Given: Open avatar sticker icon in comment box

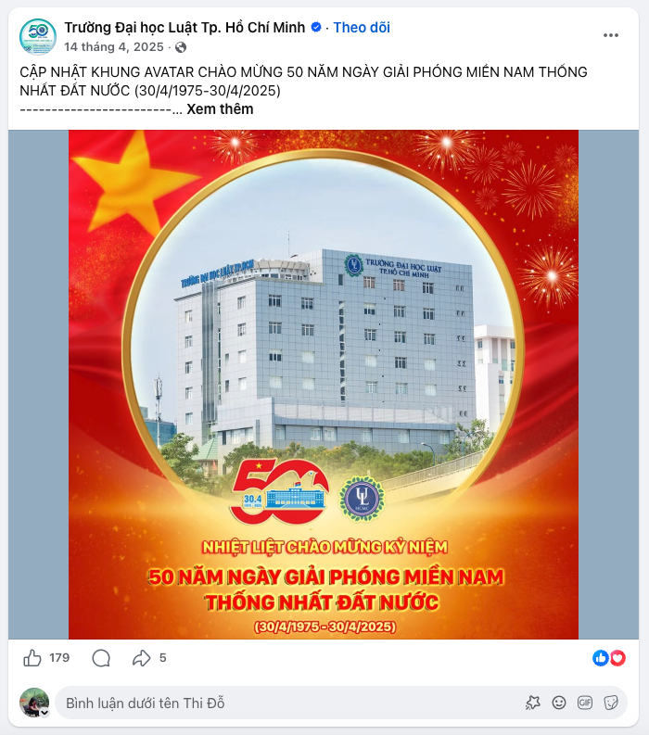Looking at the screenshot, I should pos(533,703).
